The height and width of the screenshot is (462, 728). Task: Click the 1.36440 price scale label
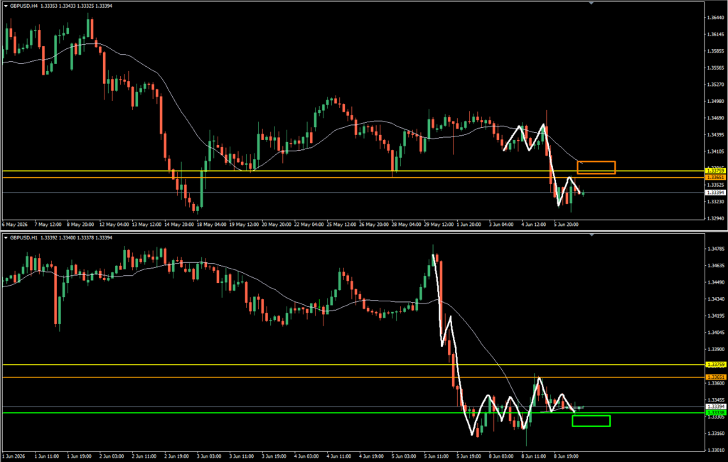click(x=715, y=18)
